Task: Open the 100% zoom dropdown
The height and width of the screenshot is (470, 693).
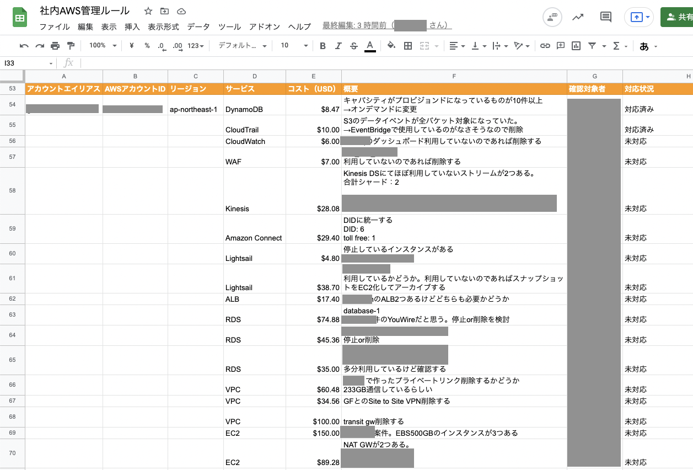Action: point(103,46)
